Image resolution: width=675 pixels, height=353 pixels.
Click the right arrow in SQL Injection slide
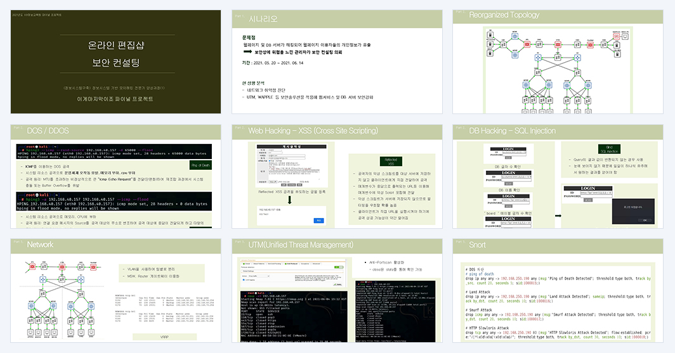point(558,215)
